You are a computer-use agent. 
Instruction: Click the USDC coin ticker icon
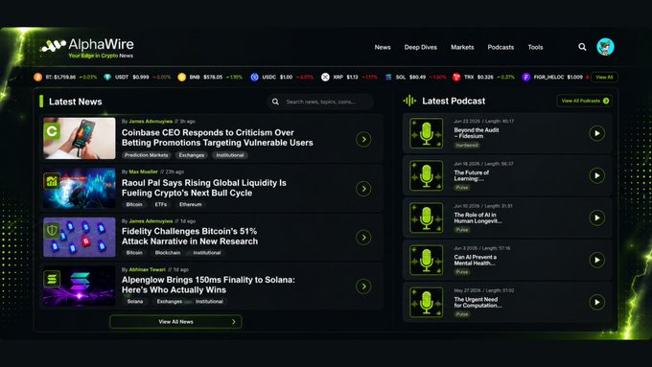tap(254, 77)
